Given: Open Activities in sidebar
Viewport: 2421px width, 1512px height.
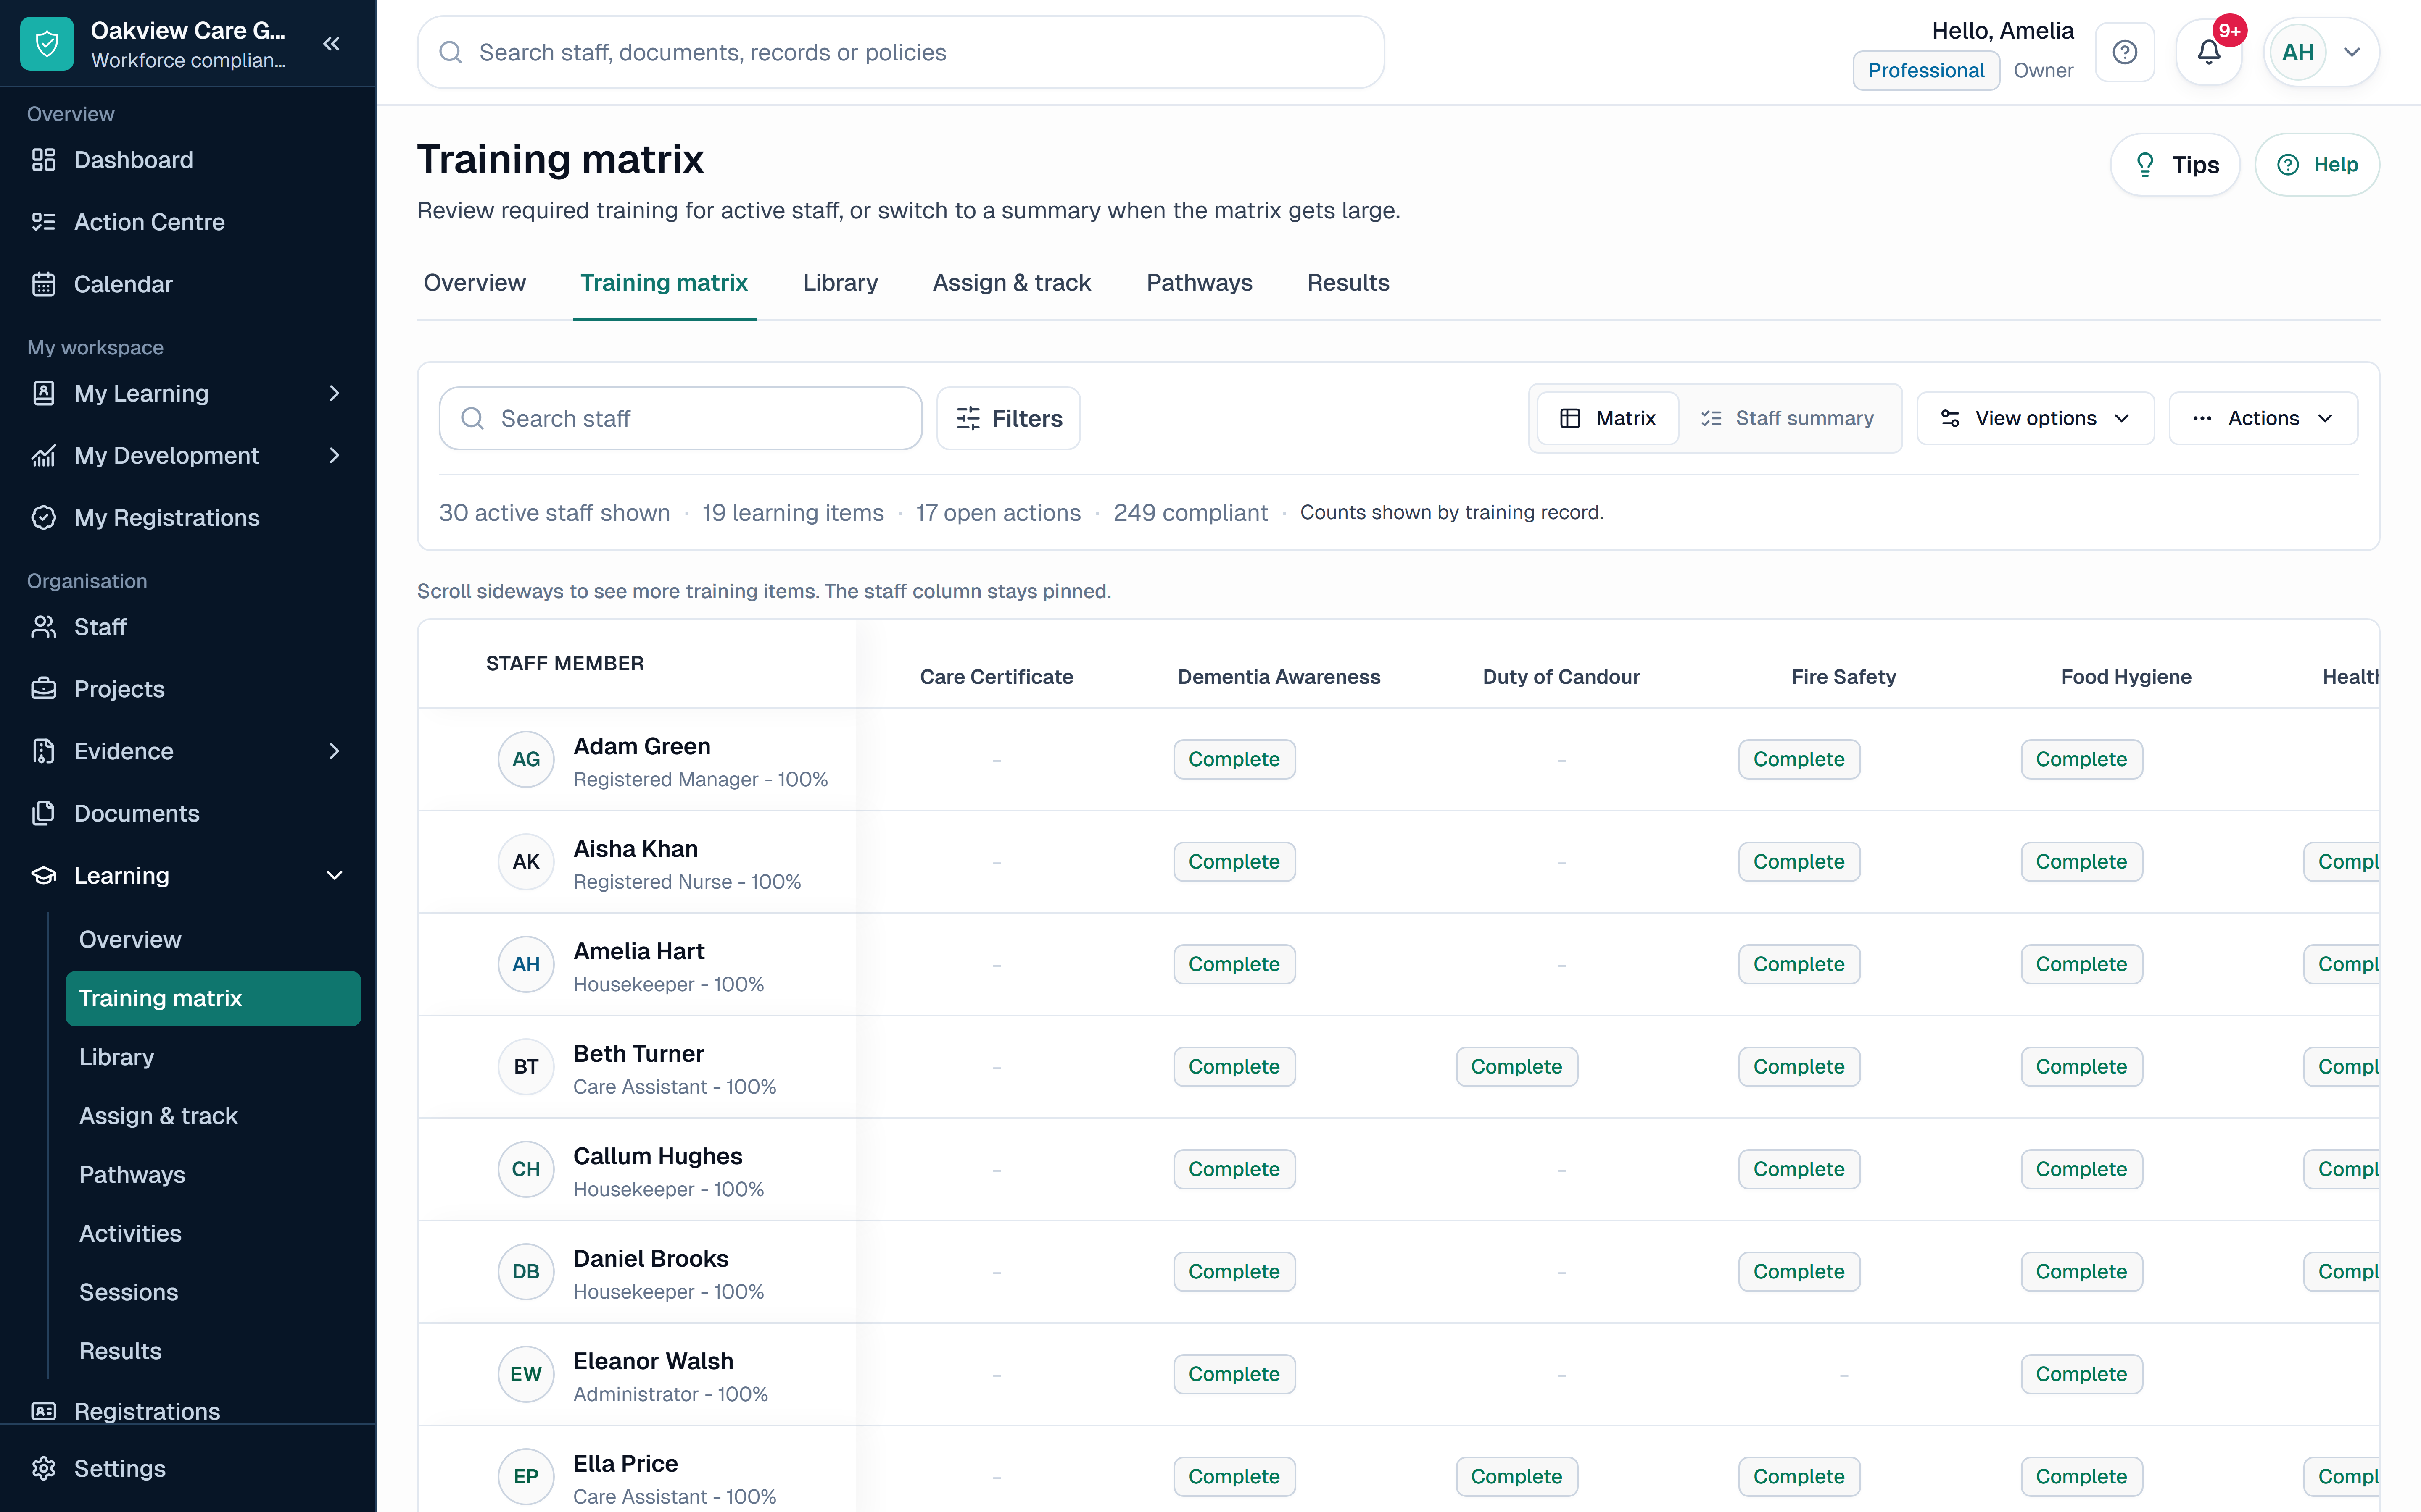Looking at the screenshot, I should click(x=213, y=1233).
